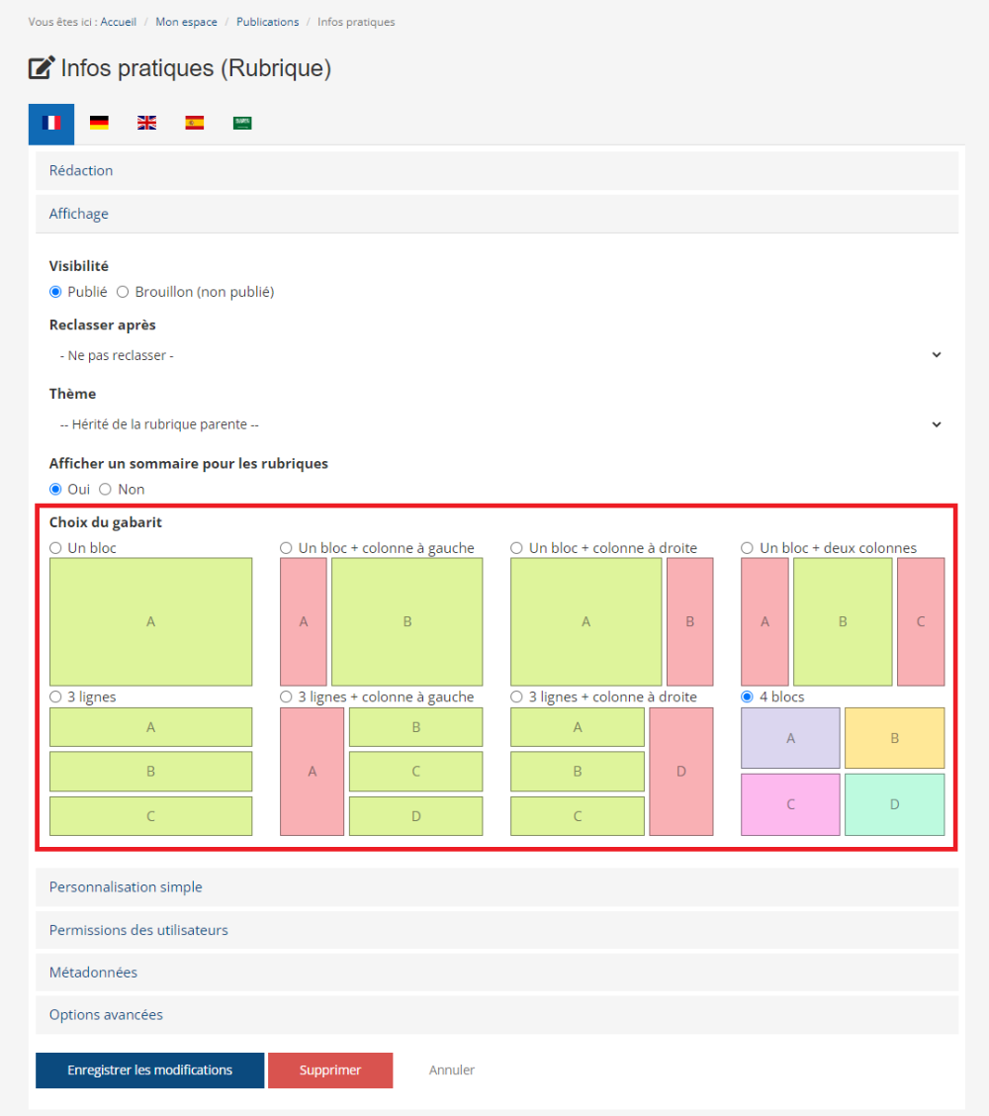Viewport: 989px width, 1116px height.
Task: Click the mint green D block preview
Action: [x=894, y=804]
